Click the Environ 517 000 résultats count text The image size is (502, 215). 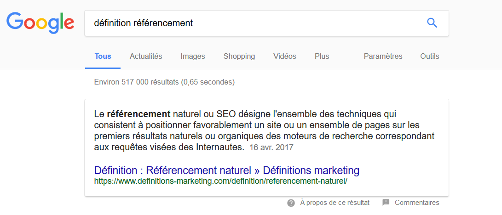coord(164,82)
